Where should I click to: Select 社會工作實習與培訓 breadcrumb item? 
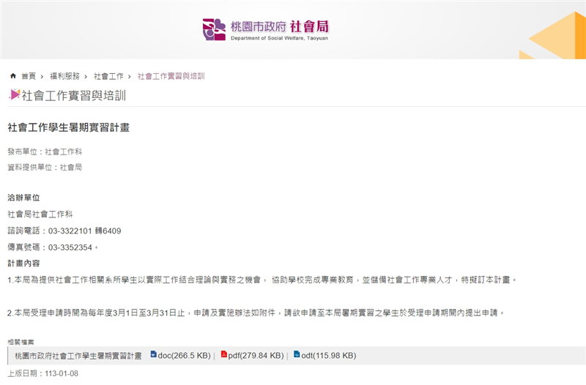coord(171,76)
